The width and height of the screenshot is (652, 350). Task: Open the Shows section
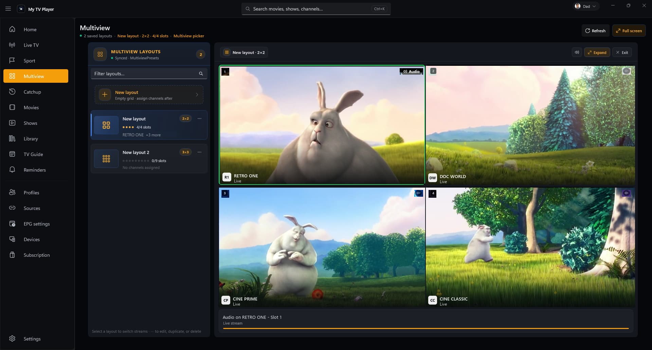pyautogui.click(x=36, y=123)
